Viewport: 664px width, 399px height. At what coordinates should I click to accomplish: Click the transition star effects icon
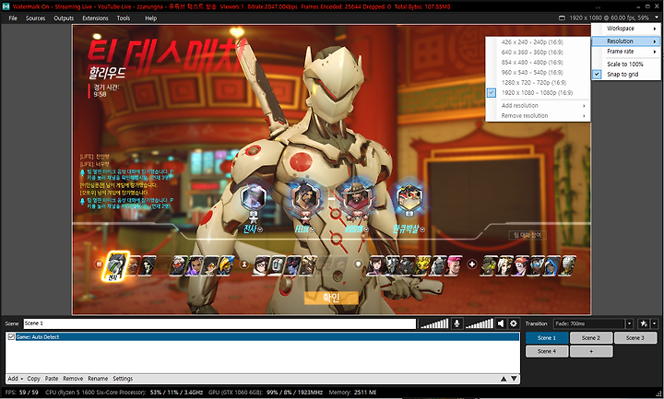point(644,323)
